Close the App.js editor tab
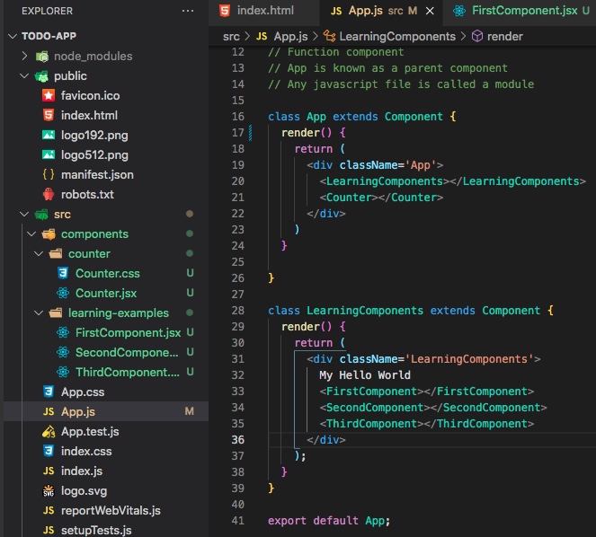 pyautogui.click(x=430, y=11)
